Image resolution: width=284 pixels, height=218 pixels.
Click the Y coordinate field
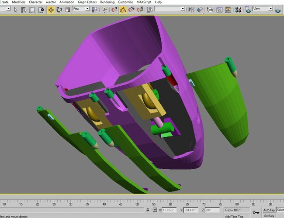[191, 210]
